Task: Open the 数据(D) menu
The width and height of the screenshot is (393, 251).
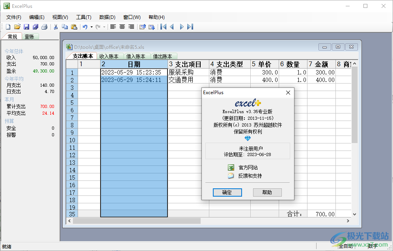Action: tap(107, 17)
